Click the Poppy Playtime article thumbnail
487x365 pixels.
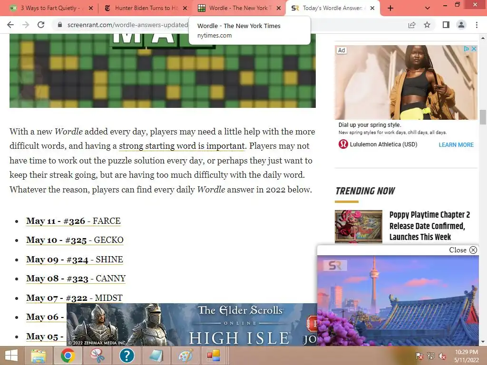[x=359, y=226]
